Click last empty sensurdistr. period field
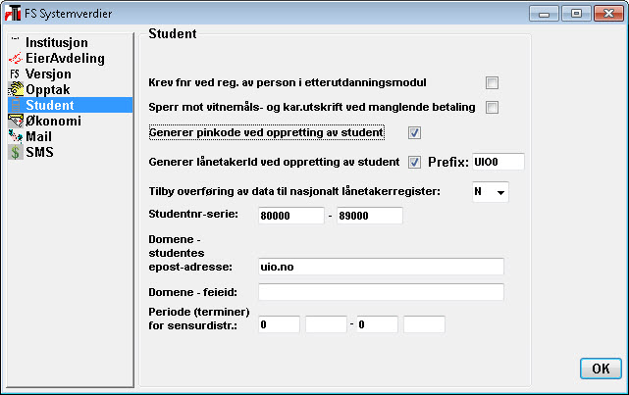The width and height of the screenshot is (629, 395). pyautogui.click(x=424, y=324)
